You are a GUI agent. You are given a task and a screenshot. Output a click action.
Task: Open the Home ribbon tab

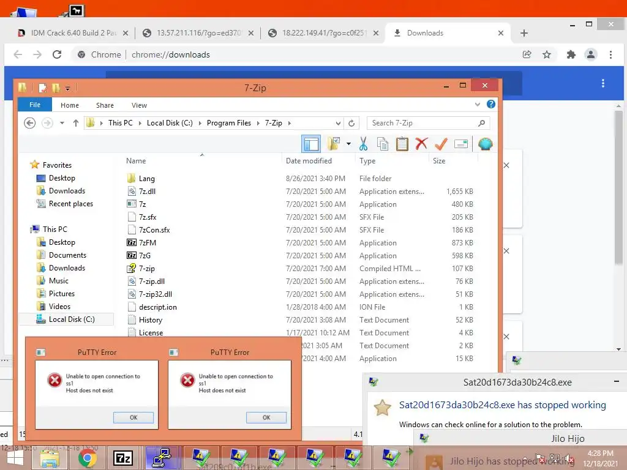coord(70,105)
